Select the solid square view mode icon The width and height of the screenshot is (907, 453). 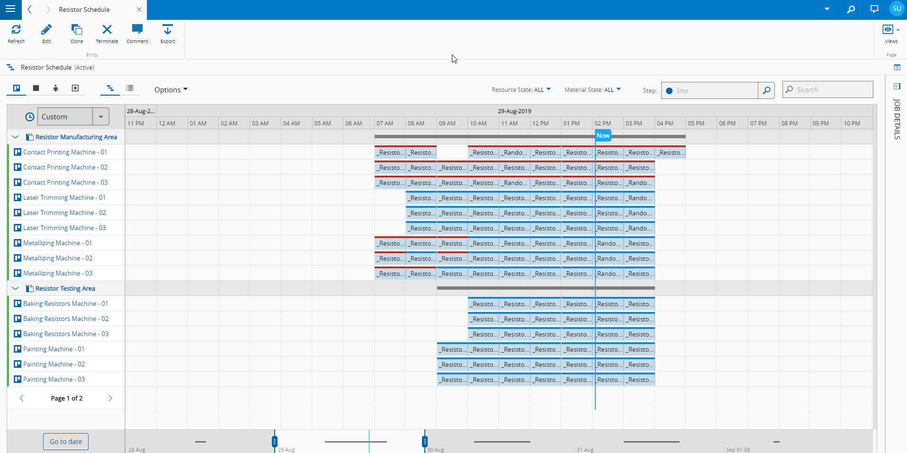tap(36, 89)
